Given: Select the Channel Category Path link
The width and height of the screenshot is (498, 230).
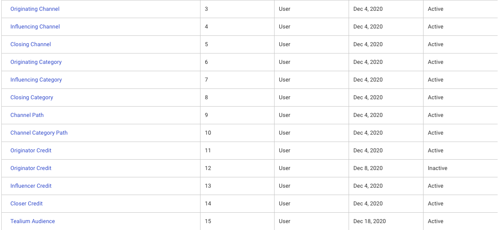Looking at the screenshot, I should pyautogui.click(x=39, y=133).
